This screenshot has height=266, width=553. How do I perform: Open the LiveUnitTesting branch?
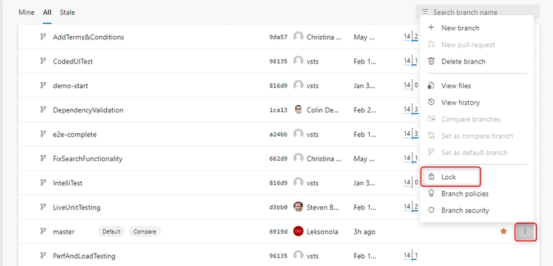pos(77,207)
